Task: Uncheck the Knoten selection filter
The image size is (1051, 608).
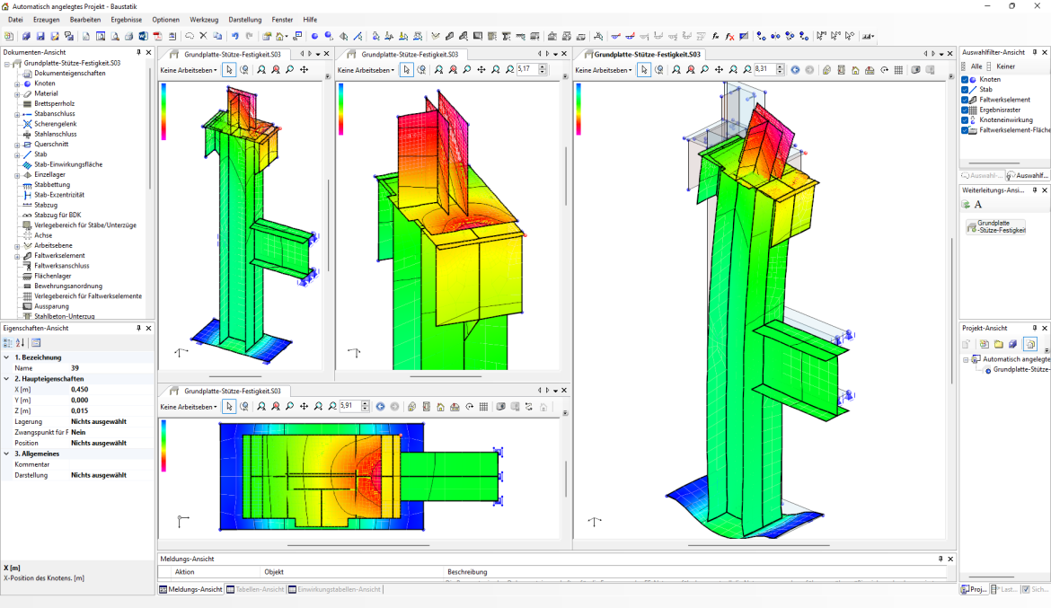Action: click(x=966, y=80)
